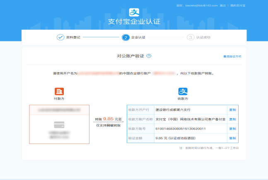The width and height of the screenshot is (268, 180).
Task: Click the 9.85 transfer amount in orange
Action: coord(108,119)
